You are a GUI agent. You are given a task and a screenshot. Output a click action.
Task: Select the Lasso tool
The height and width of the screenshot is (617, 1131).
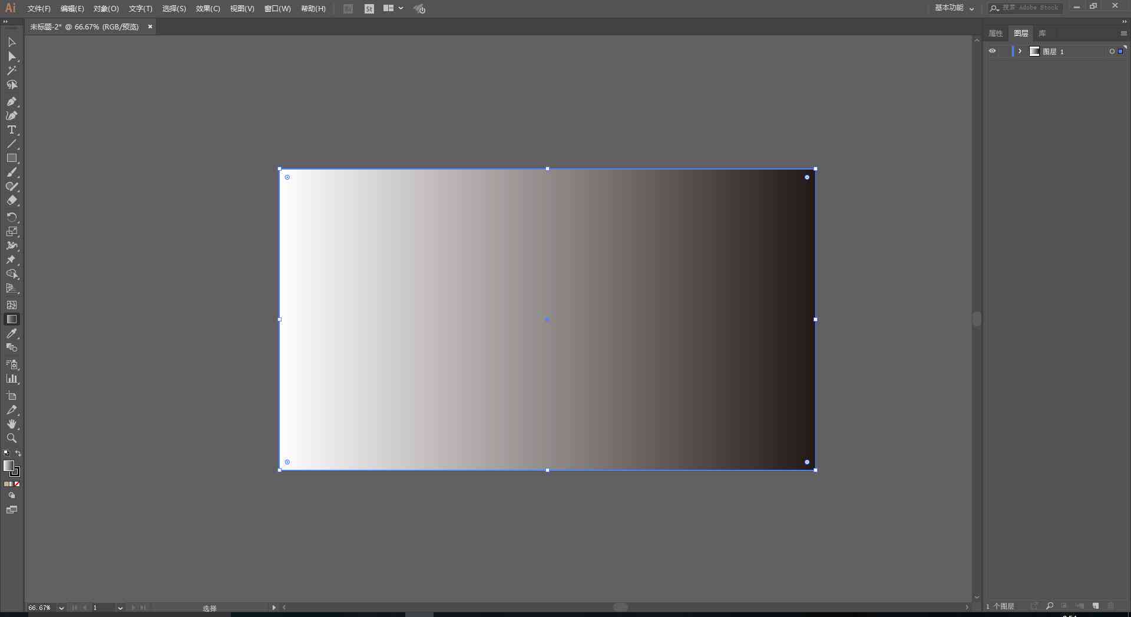coord(11,85)
